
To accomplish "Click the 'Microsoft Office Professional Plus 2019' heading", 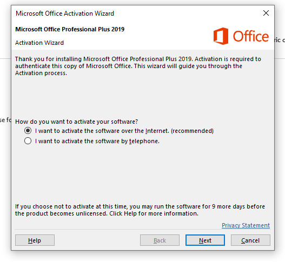I will [x=70, y=29].
